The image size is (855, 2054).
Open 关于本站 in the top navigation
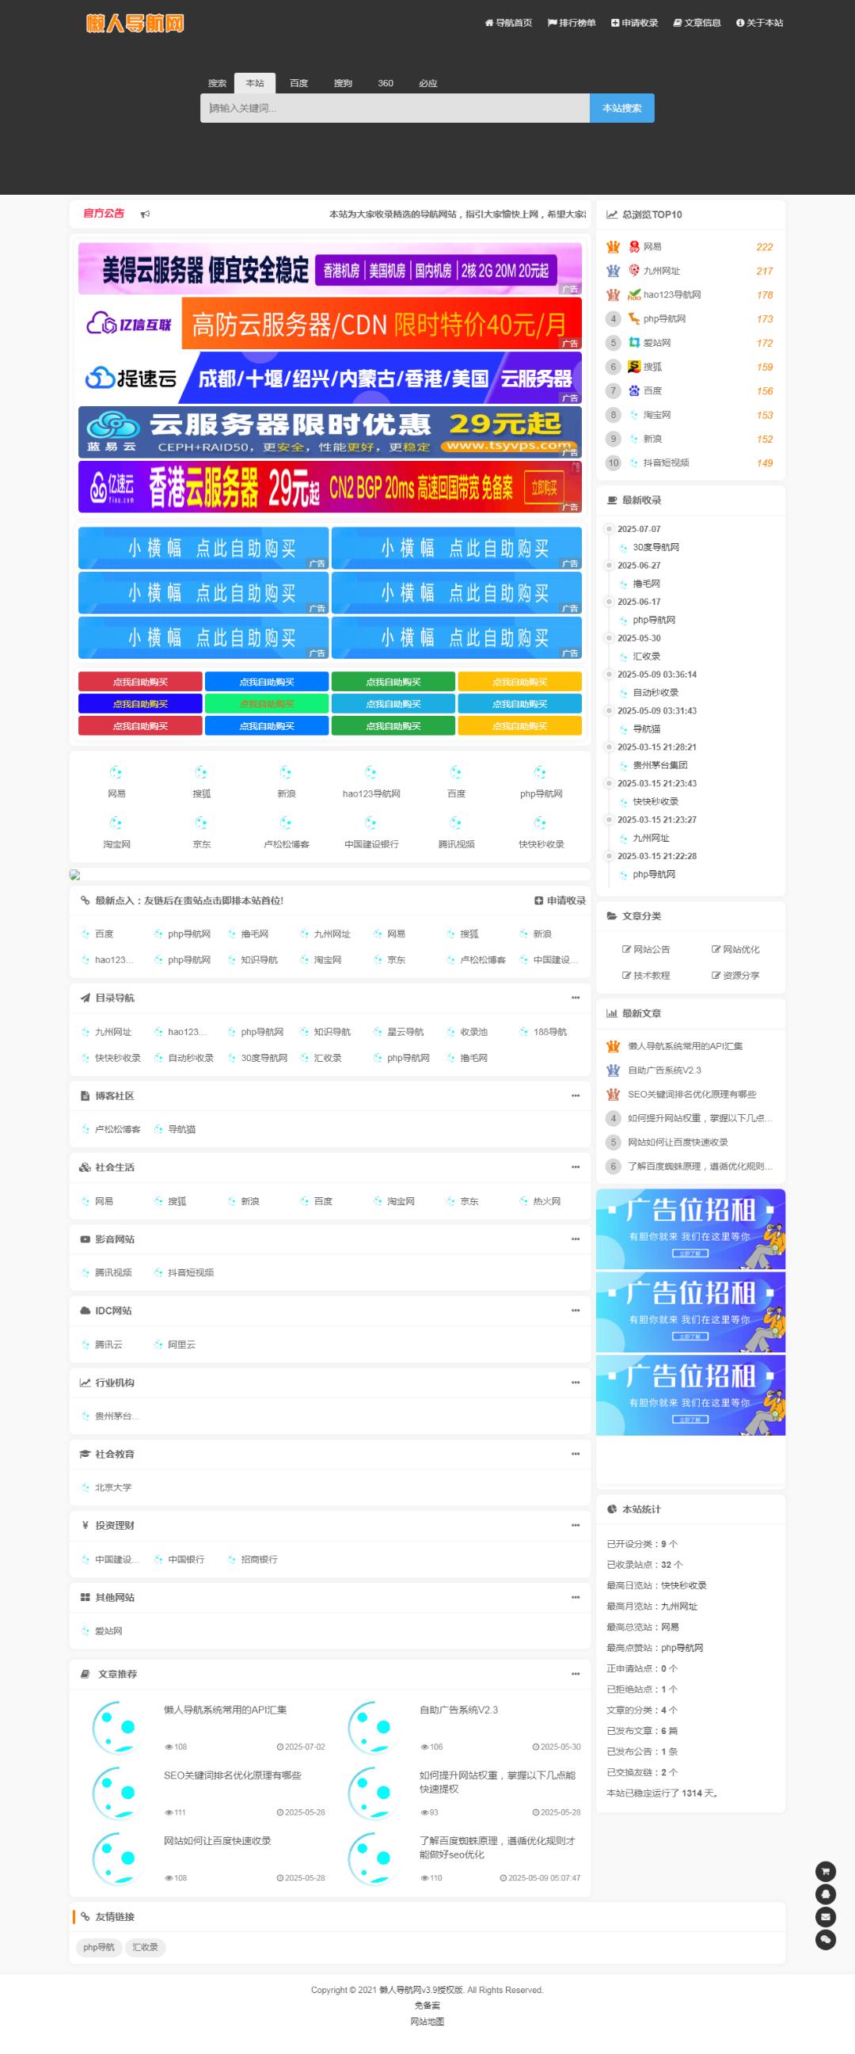click(759, 23)
